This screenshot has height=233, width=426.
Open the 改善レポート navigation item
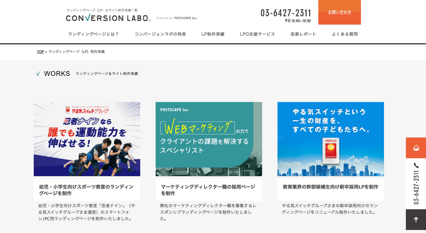click(x=303, y=34)
